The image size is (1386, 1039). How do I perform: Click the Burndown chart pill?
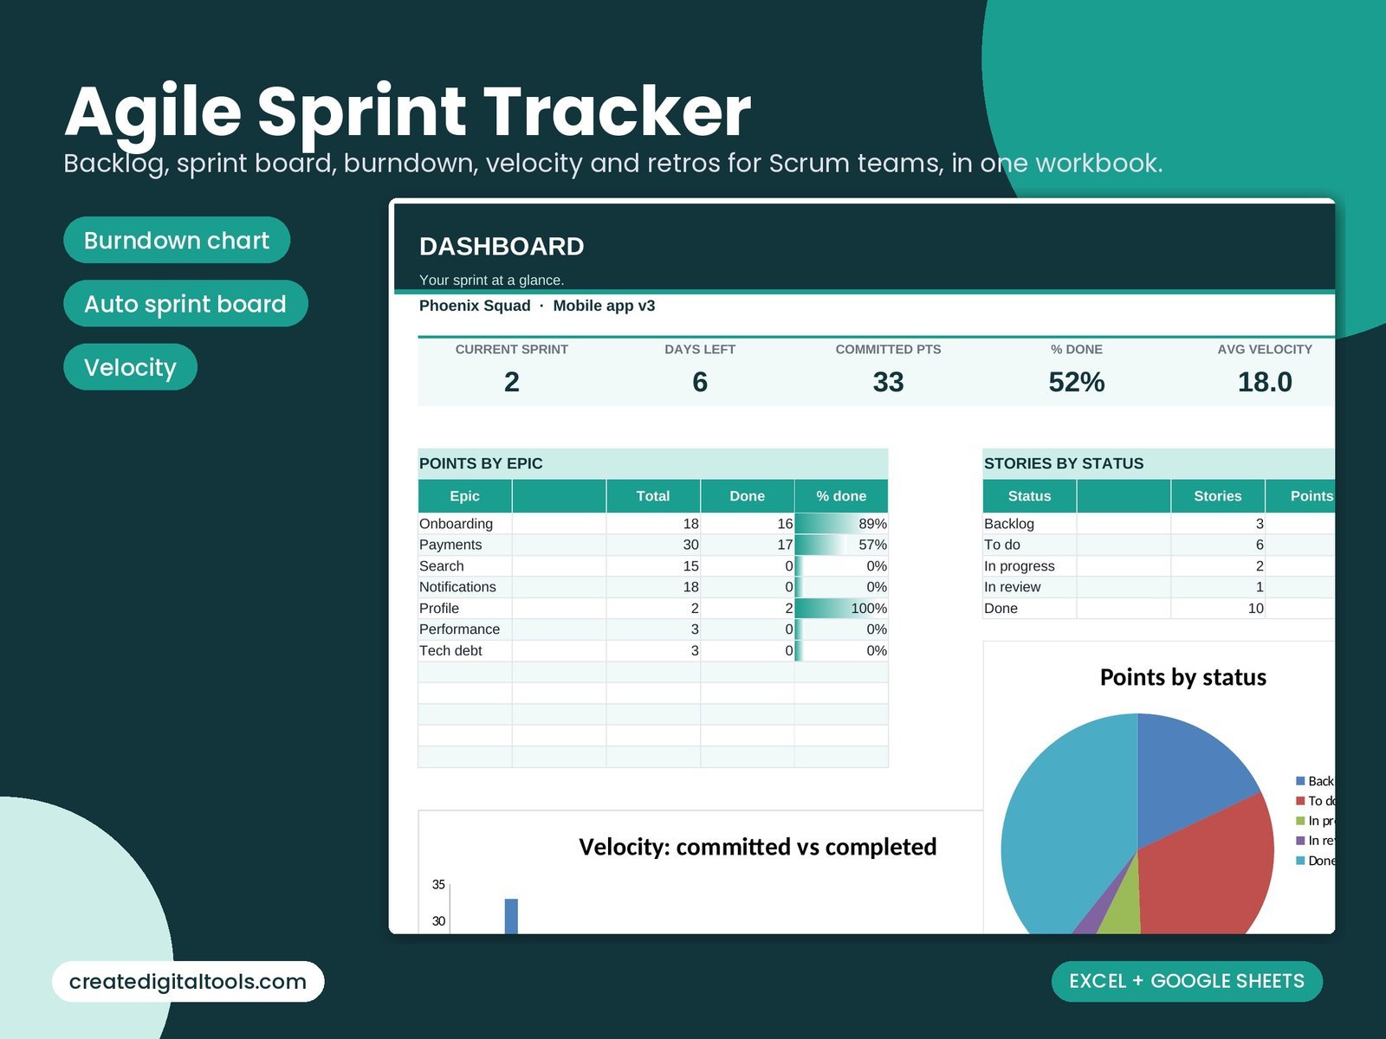pyautogui.click(x=177, y=240)
